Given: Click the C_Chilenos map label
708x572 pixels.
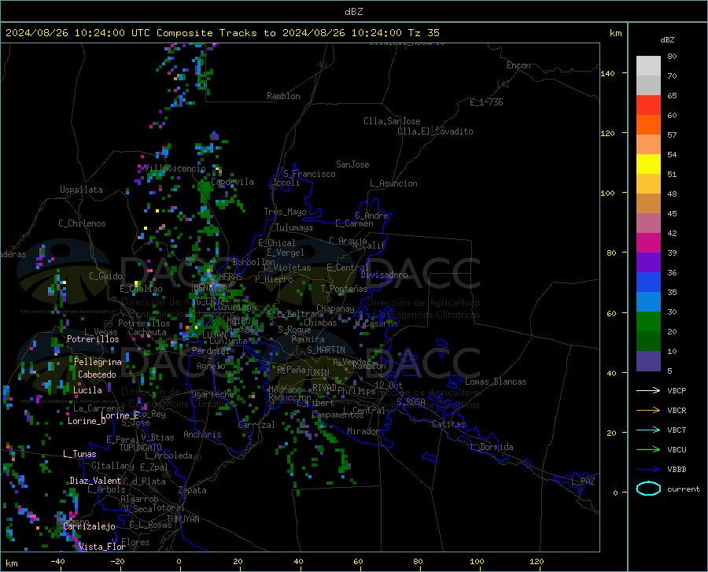Looking at the screenshot, I should (82, 223).
